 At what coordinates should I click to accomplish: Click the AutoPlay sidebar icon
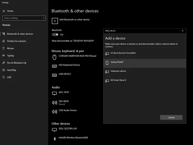4,70
